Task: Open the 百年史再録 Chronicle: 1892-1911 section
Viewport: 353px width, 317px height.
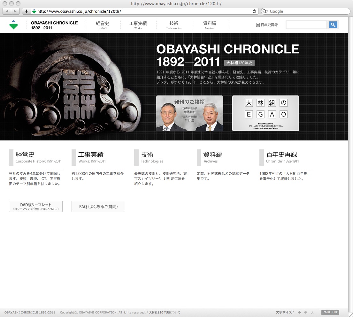Action: (286, 157)
